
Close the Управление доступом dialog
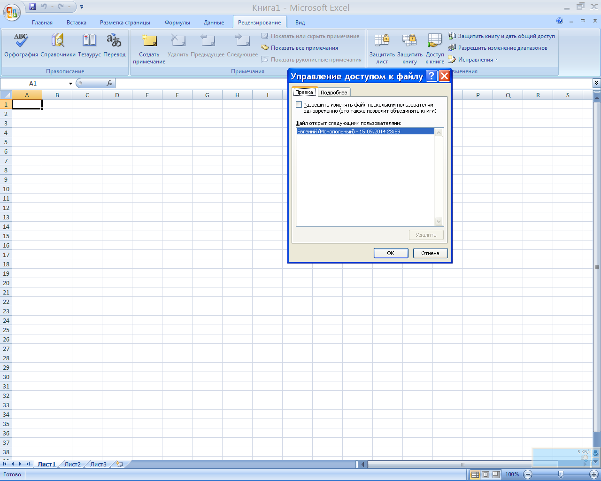(x=444, y=76)
